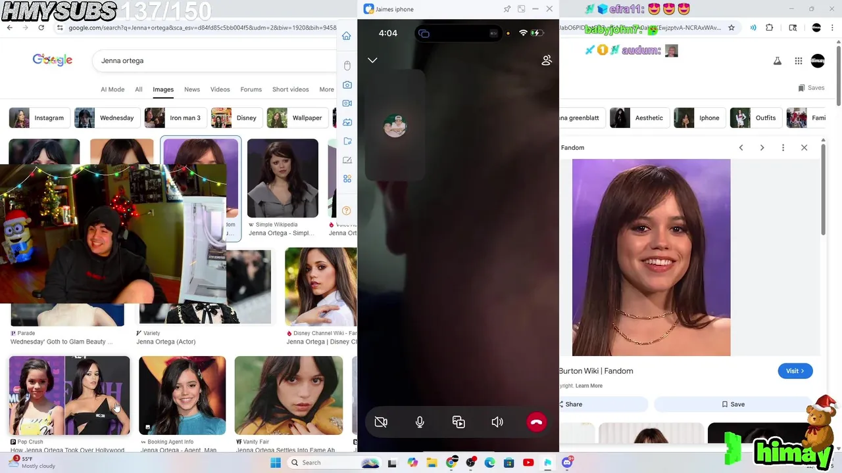This screenshot has width=842, height=473.
Task: Close the image preview panel
Action: click(804, 148)
